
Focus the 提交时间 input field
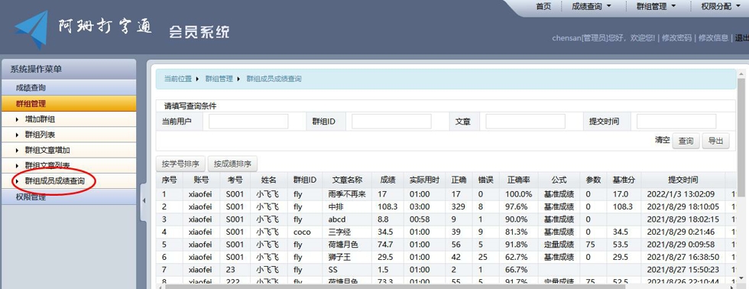tap(676, 122)
